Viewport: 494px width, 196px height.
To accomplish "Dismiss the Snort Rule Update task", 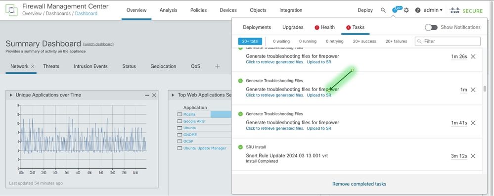I will pos(473,156).
